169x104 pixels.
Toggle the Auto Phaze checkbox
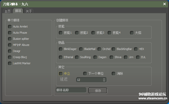10,33
